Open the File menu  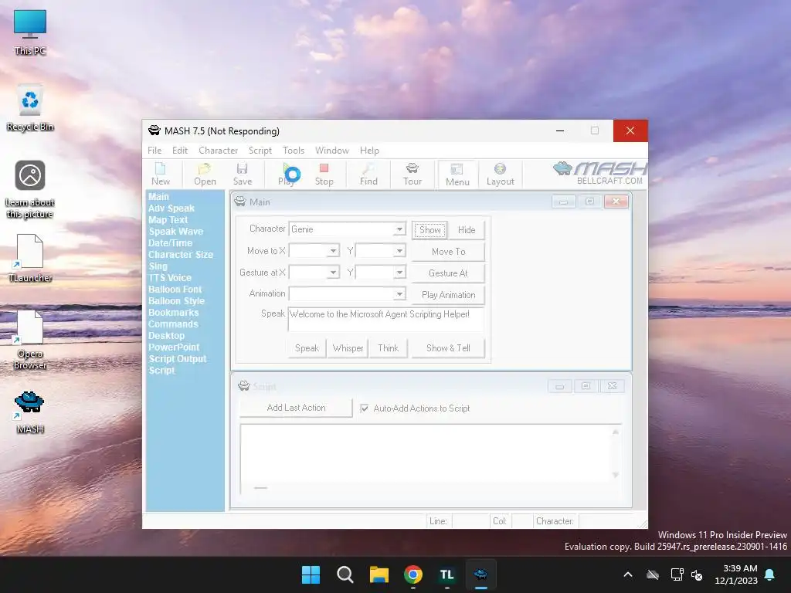[x=154, y=151]
